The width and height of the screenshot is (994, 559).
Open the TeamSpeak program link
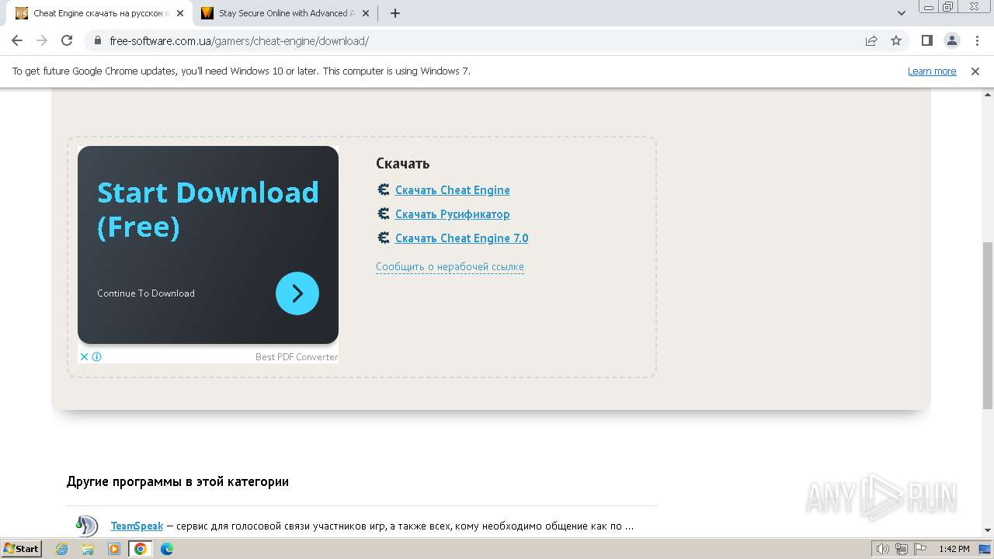pos(137,526)
